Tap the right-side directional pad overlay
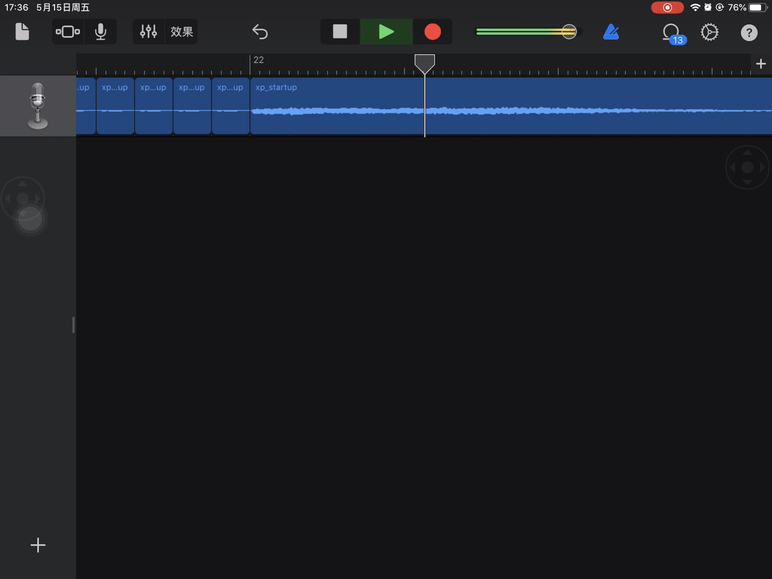 pyautogui.click(x=747, y=167)
